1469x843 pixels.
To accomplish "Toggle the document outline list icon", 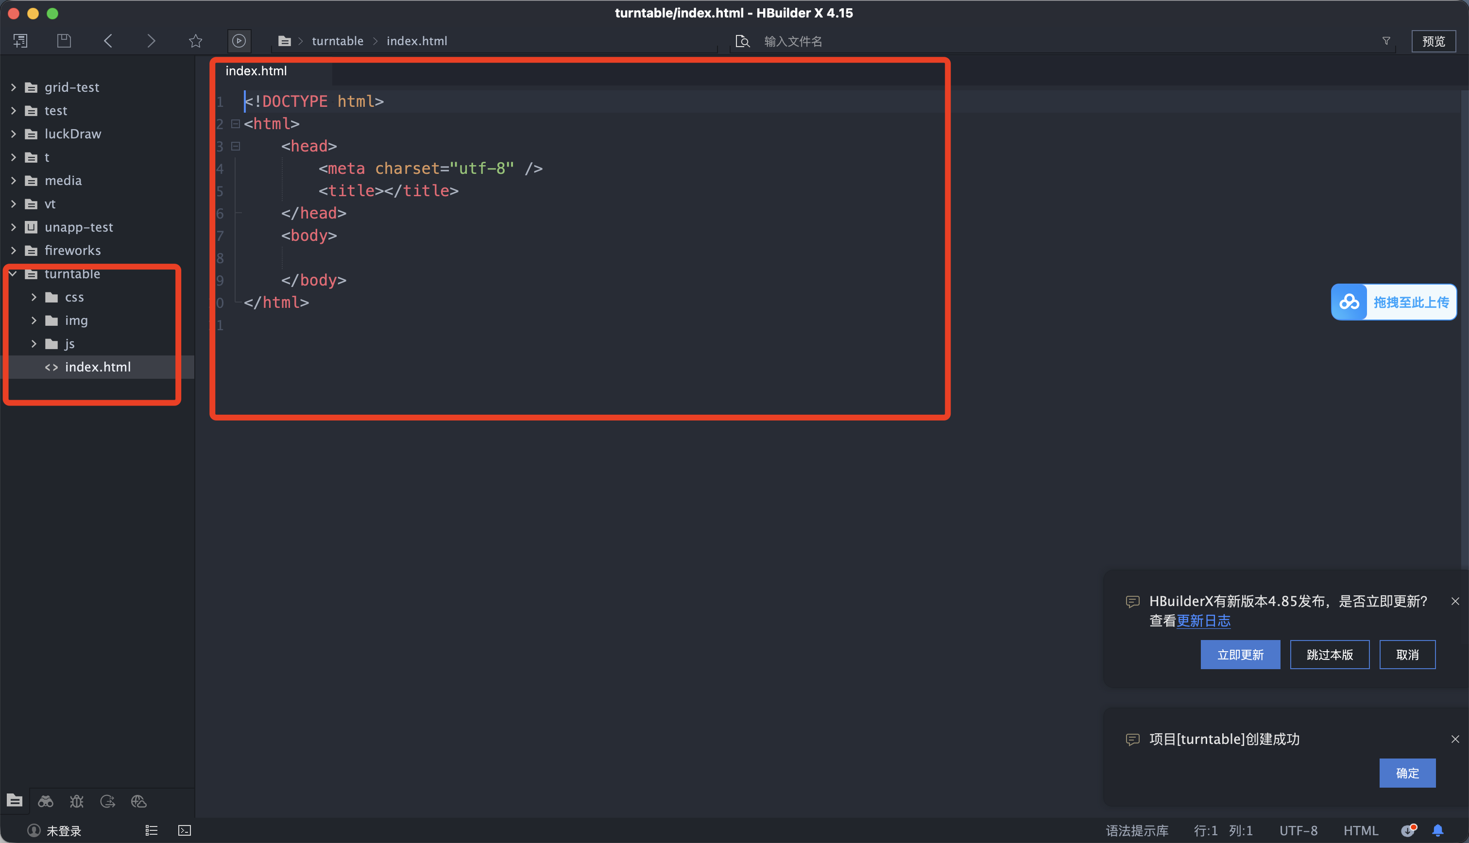I will coord(151,831).
